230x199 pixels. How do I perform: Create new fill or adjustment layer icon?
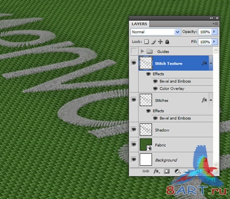[177, 171]
